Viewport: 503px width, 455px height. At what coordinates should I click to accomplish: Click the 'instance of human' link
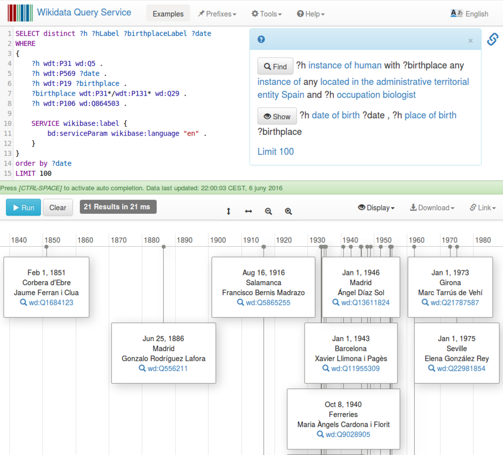345,65
